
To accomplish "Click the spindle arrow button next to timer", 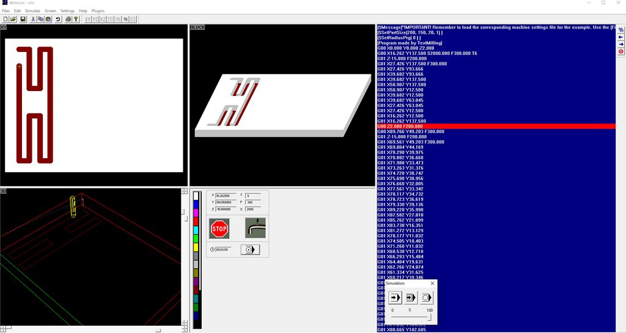I will tap(250, 249).
